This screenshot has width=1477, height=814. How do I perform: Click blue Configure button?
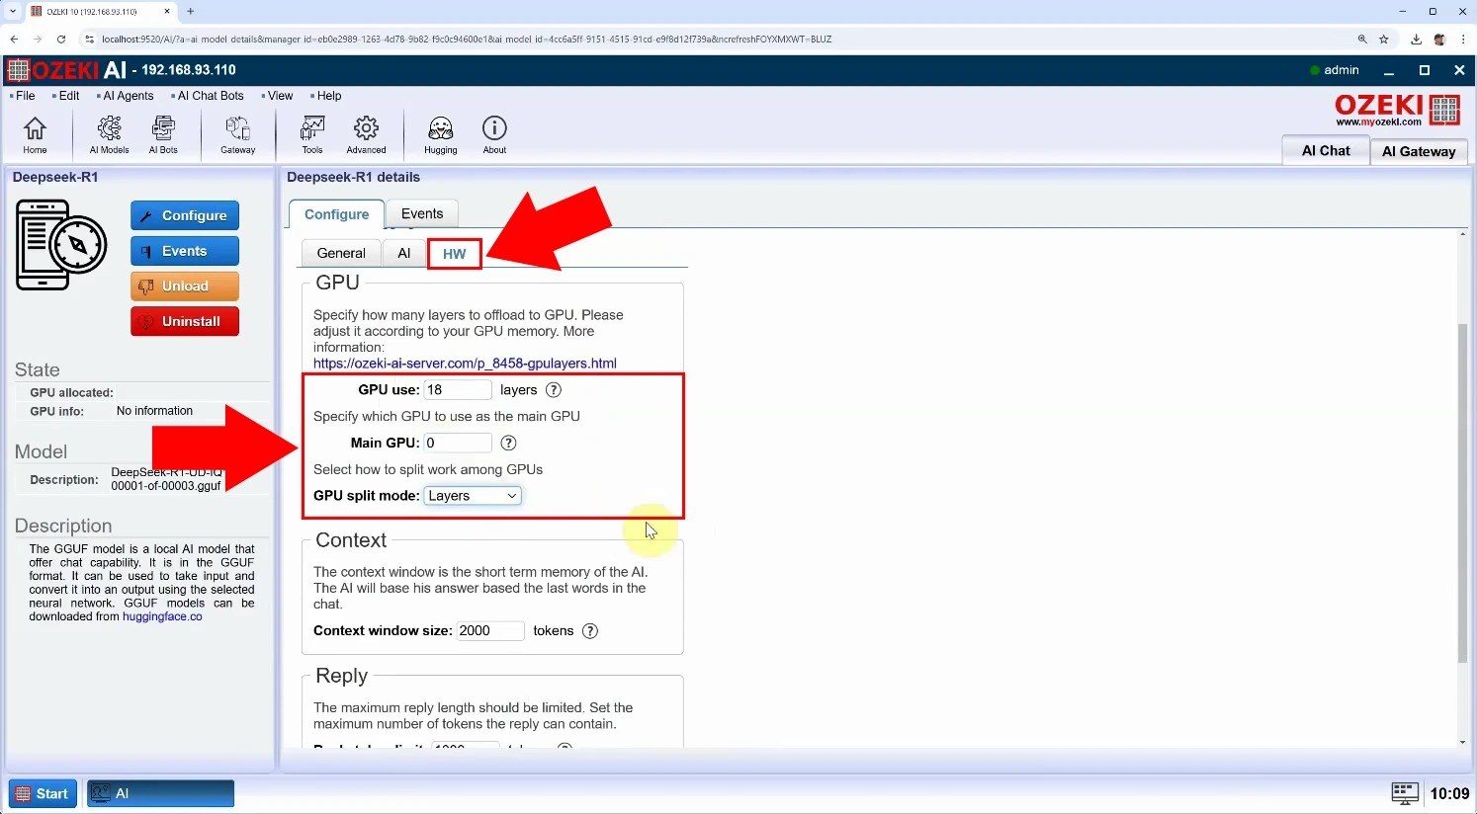coord(185,215)
